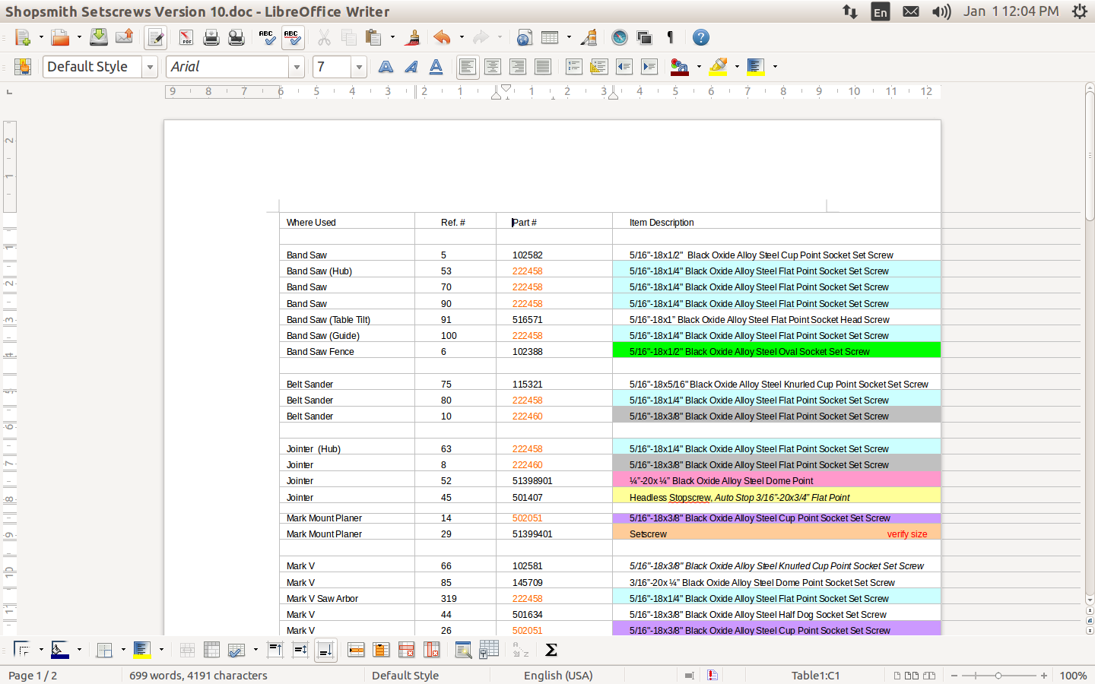1095x684 pixels.
Task: Open the Paste options dropdown arrow
Action: 392,37
